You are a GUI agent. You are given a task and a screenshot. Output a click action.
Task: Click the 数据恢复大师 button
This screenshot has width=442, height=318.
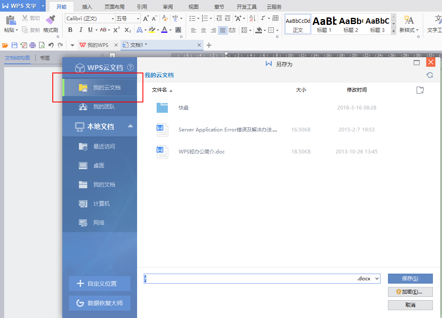[x=100, y=303]
